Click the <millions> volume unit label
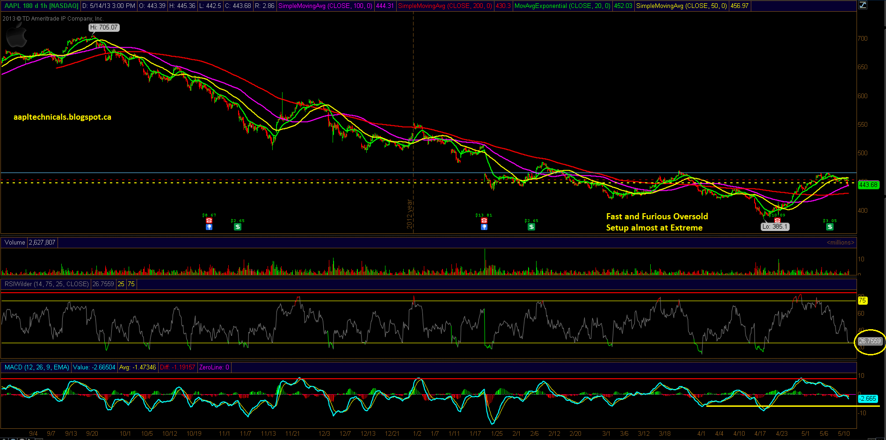Screen dimensions: 886x440 [840, 242]
